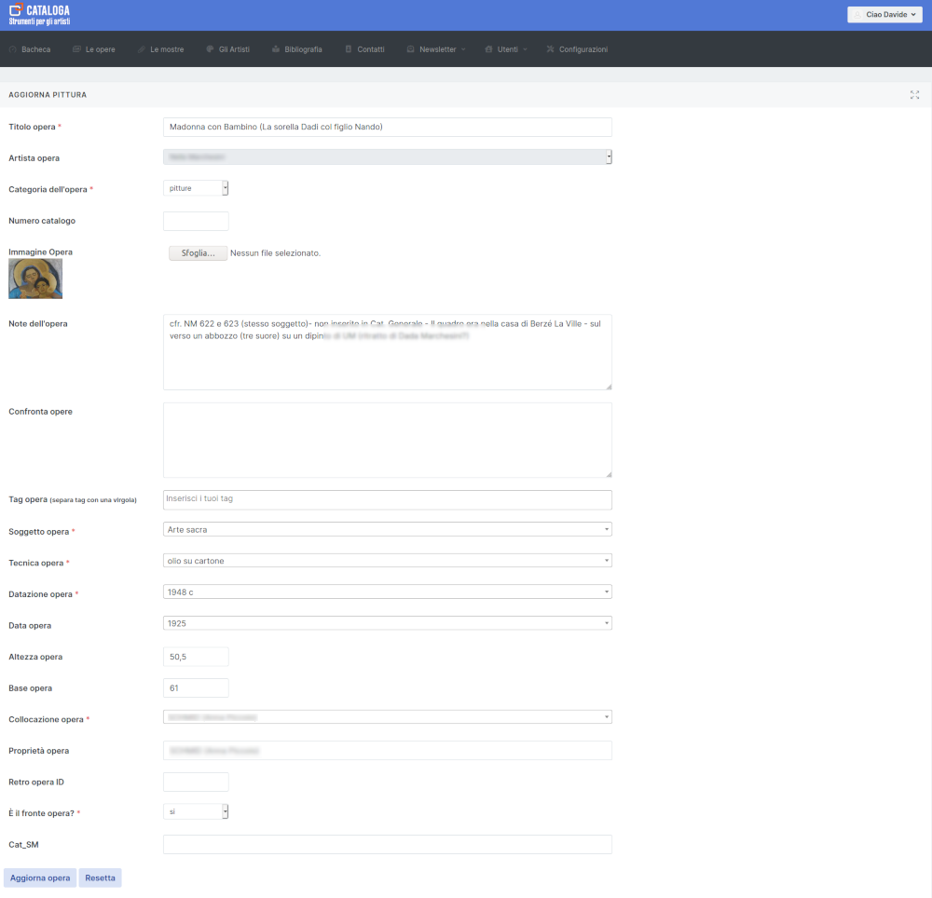
Task: Click the Cataloga logo icon
Action: coord(16,9)
